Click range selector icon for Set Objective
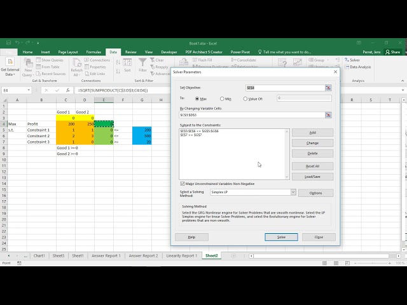 click(328, 88)
